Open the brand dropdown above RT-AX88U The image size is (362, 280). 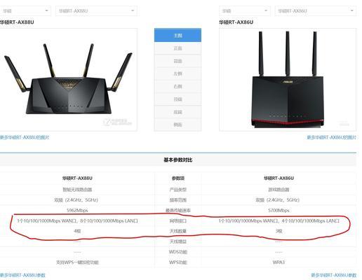(x=25, y=10)
